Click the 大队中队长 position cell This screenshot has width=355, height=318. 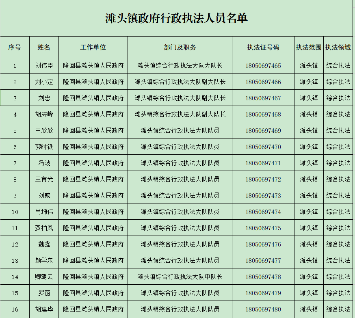click(180, 277)
